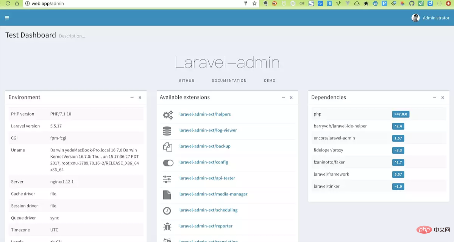Image resolution: width=454 pixels, height=242 pixels.
Task: Click the php >=7.0.0 version badge
Action: coord(401,114)
